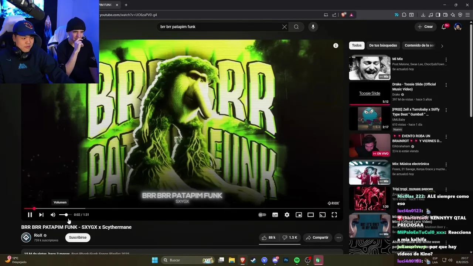Screen dimensions: 473x266
Task: Open options for the Gumball type beat
Action: [446, 110]
